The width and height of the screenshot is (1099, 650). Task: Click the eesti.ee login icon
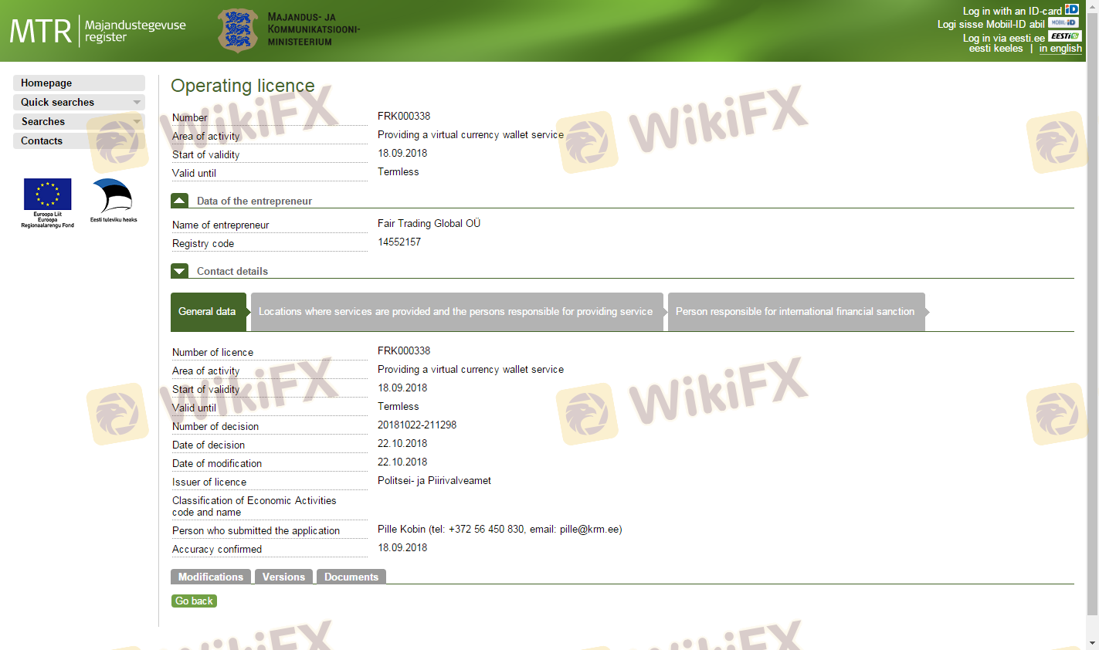tap(1065, 36)
